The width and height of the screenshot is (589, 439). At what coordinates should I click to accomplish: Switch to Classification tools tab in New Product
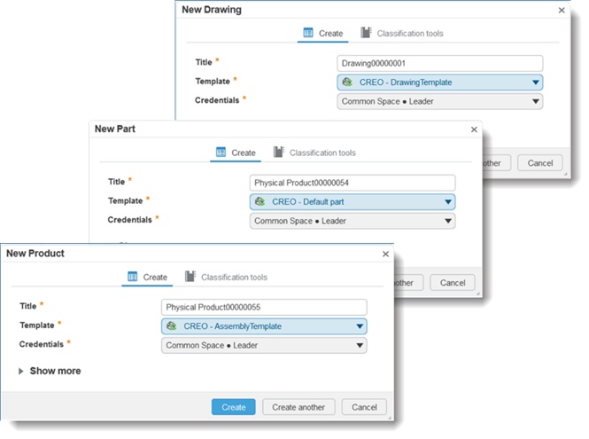click(x=234, y=278)
